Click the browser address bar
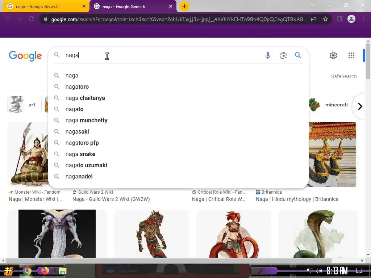The width and height of the screenshot is (371, 278). click(x=179, y=19)
